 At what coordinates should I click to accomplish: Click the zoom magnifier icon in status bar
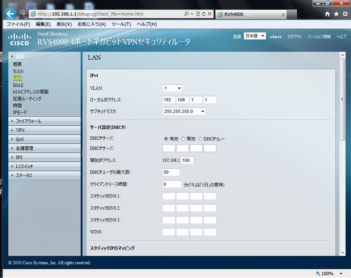(318, 273)
